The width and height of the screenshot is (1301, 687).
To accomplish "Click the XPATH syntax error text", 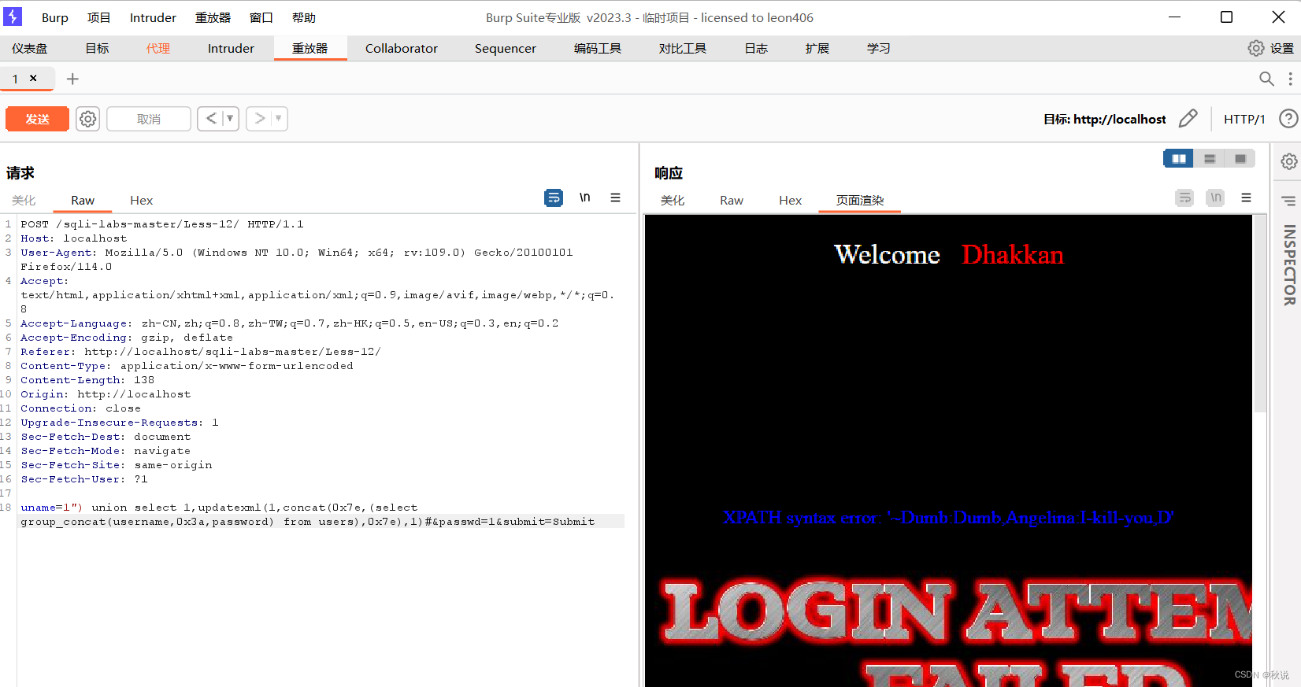I will (x=948, y=518).
